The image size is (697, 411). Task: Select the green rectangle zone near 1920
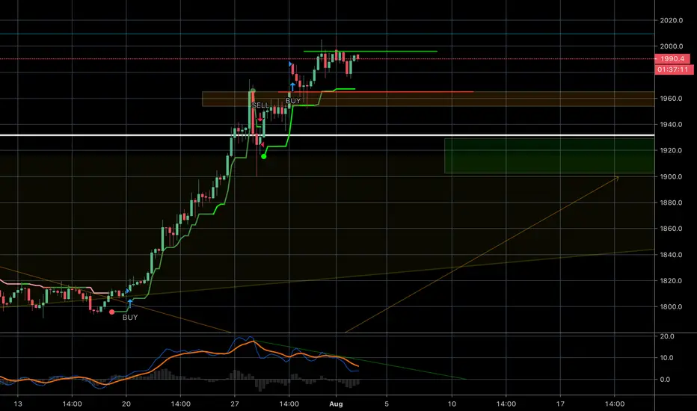pyautogui.click(x=550, y=156)
